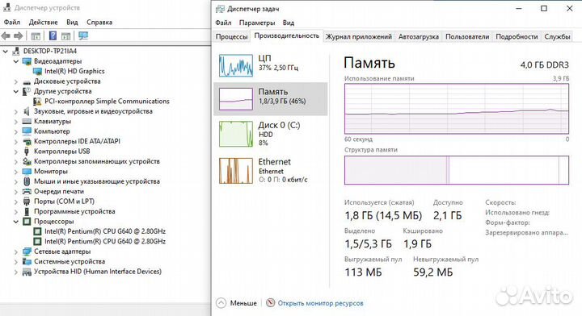Screen dimensions: 582x316
Task: Click the Resource Monitor gauge icon
Action: coord(271,302)
